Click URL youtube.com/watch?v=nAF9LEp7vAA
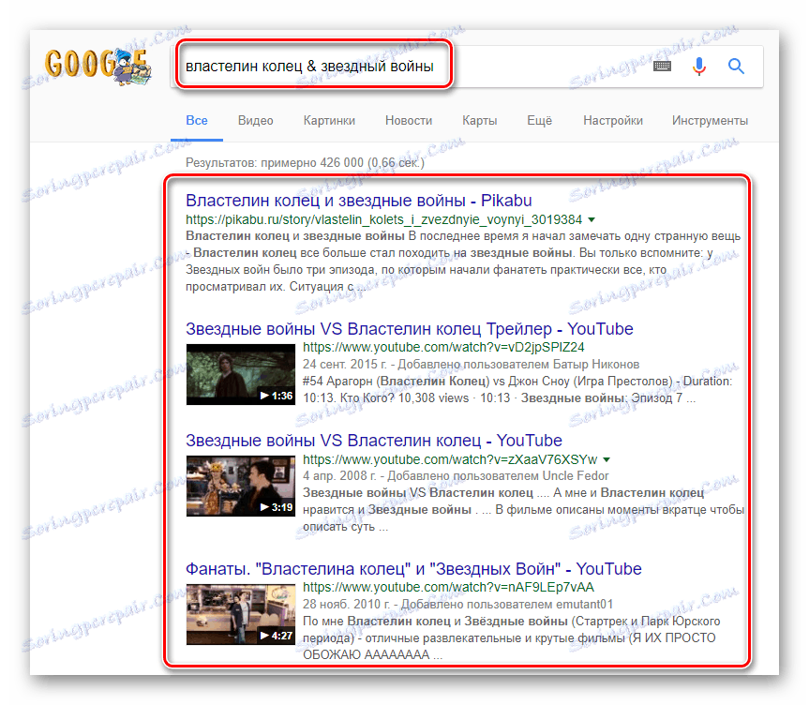This screenshot has width=809, height=705. point(448,587)
